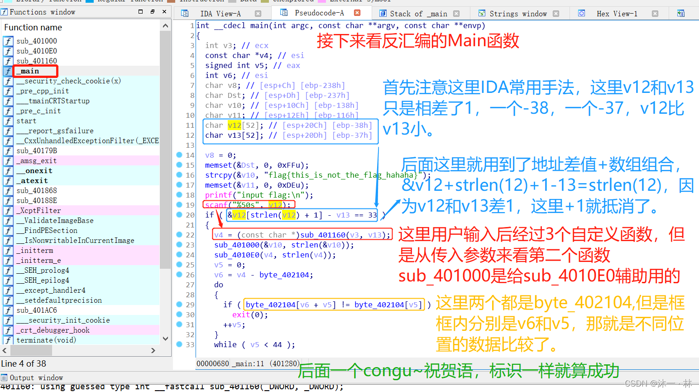Click the function icon beside sub_401160
699x392 pixels.
point(8,61)
